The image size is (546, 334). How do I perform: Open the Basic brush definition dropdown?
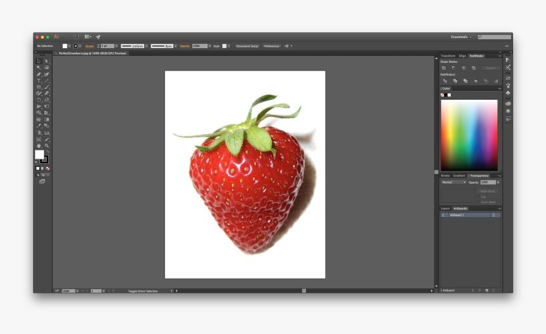click(176, 46)
